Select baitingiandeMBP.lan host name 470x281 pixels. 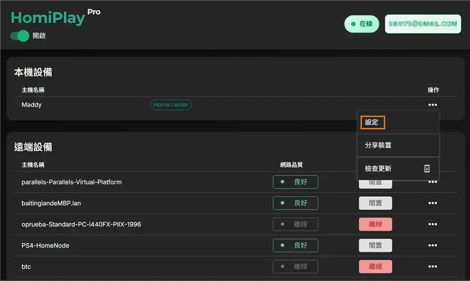[51, 203]
